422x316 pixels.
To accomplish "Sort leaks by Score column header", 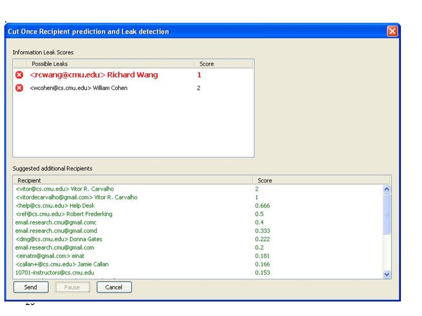I will pos(224,64).
